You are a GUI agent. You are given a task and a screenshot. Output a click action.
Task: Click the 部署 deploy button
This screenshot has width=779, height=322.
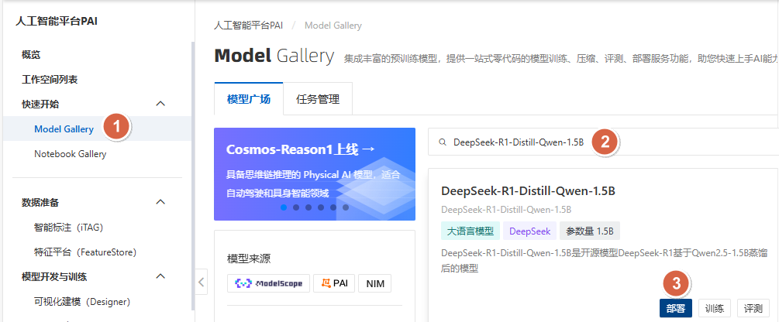(x=676, y=309)
